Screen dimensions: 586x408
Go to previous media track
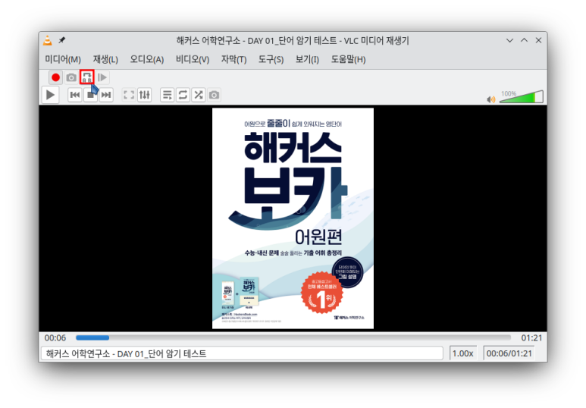(75, 95)
